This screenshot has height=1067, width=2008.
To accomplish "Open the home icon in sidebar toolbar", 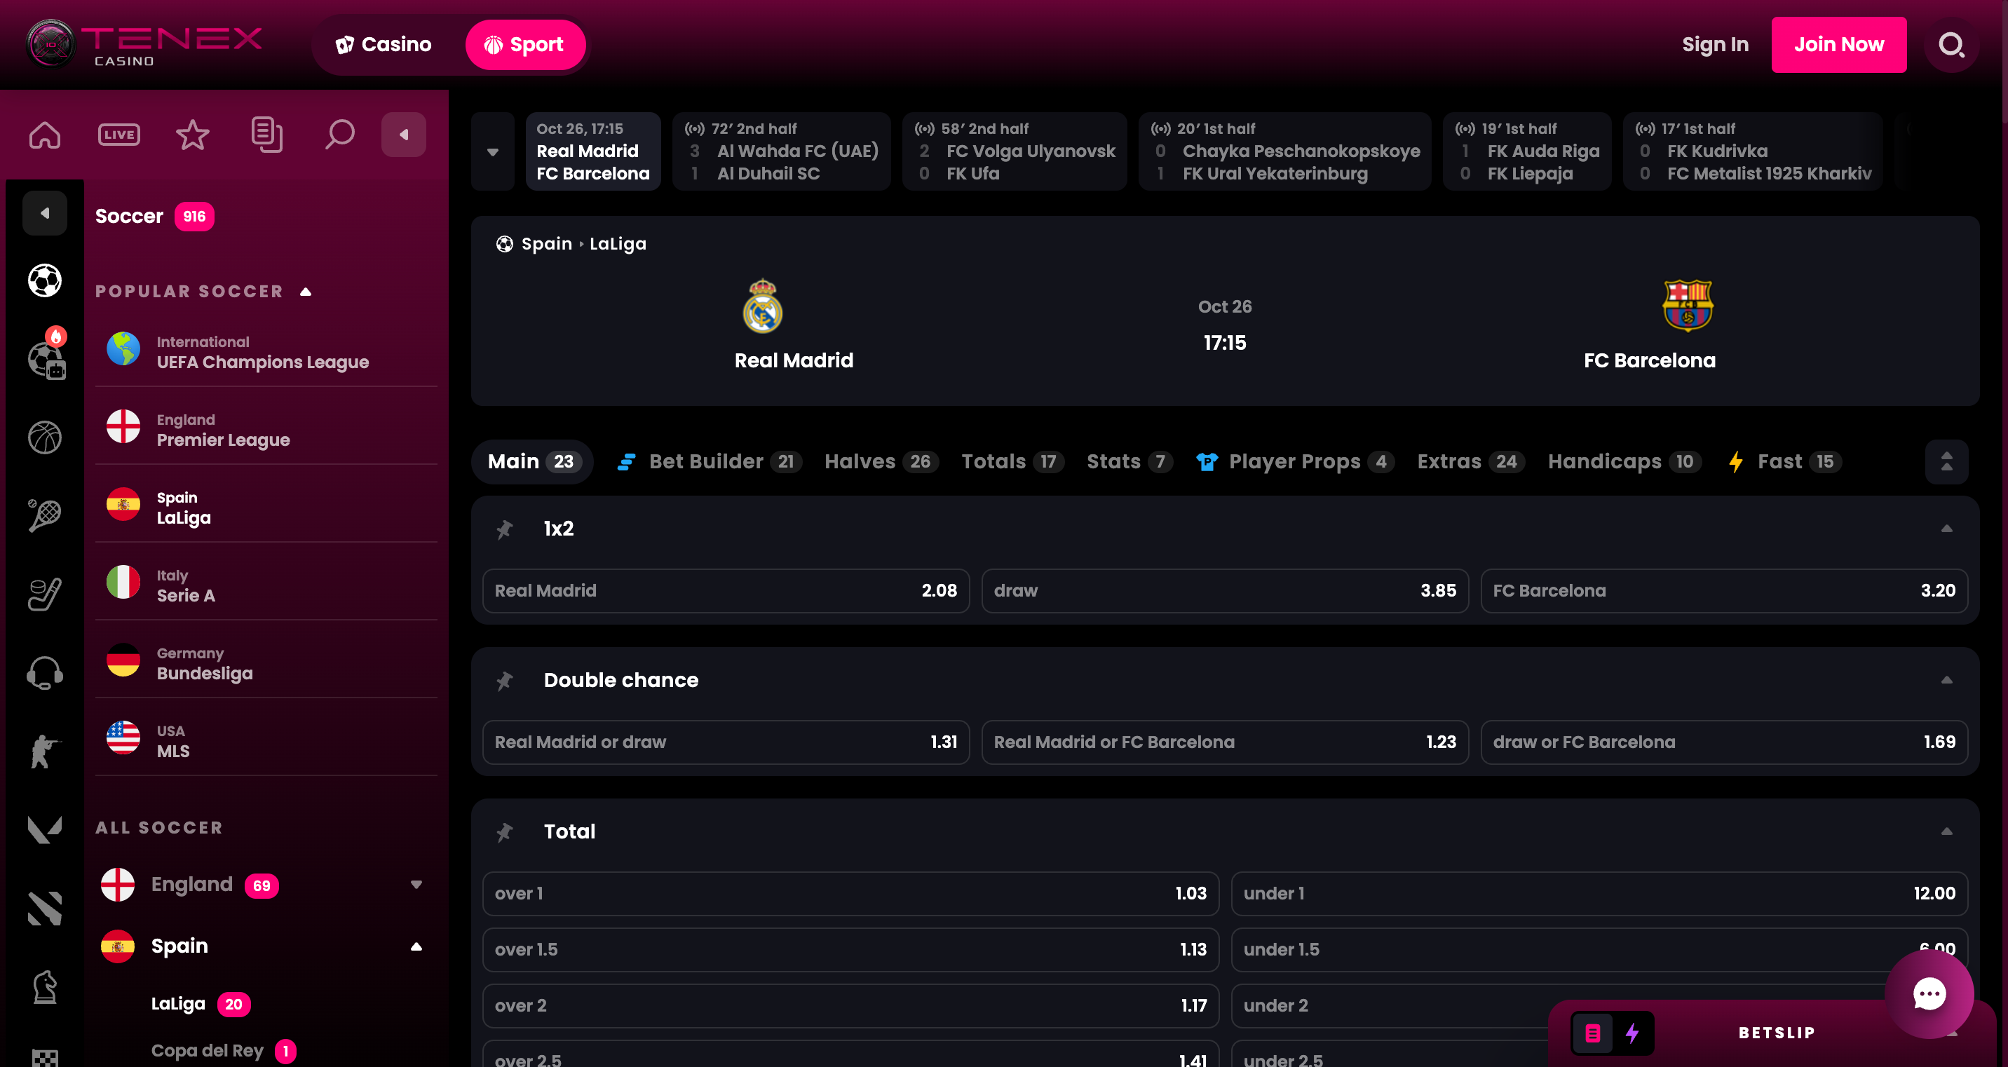I will (x=44, y=135).
